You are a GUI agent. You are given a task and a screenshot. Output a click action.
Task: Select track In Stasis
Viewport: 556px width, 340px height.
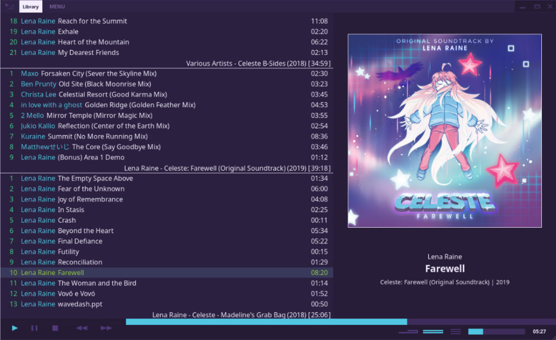pos(167,210)
